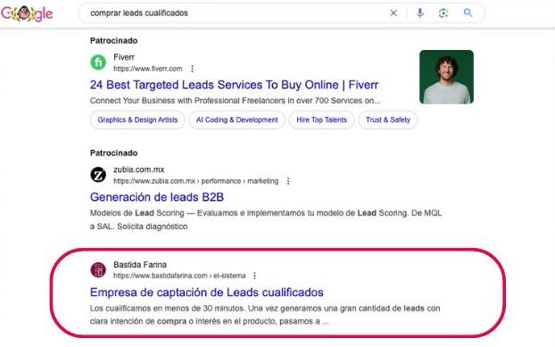Click the Bastida Farina maroon favicon

pyautogui.click(x=98, y=270)
